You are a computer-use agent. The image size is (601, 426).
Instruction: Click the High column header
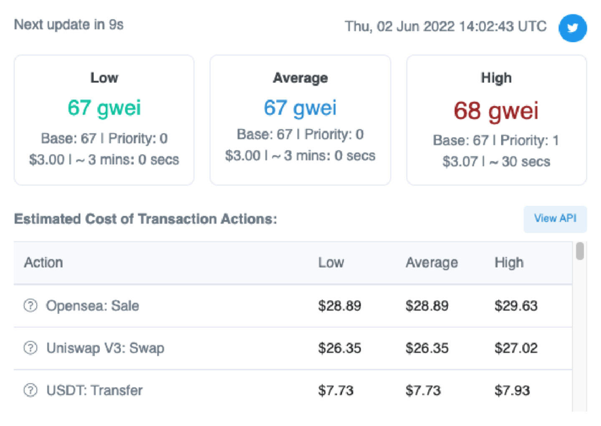point(509,262)
